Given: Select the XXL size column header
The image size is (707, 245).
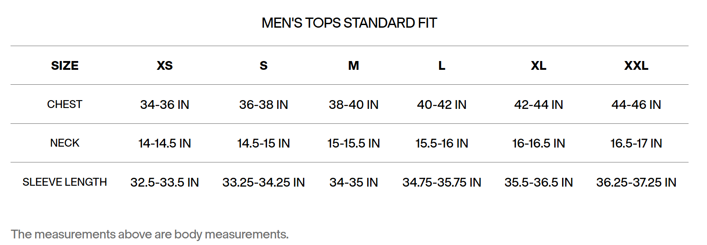Looking at the screenshot, I should point(636,66).
